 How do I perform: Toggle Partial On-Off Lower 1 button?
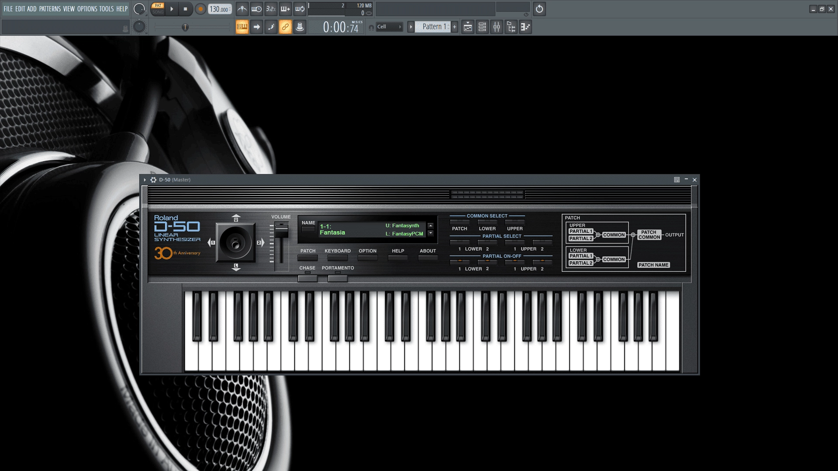460,262
